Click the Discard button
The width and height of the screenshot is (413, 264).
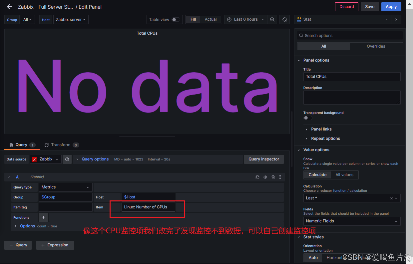[347, 7]
